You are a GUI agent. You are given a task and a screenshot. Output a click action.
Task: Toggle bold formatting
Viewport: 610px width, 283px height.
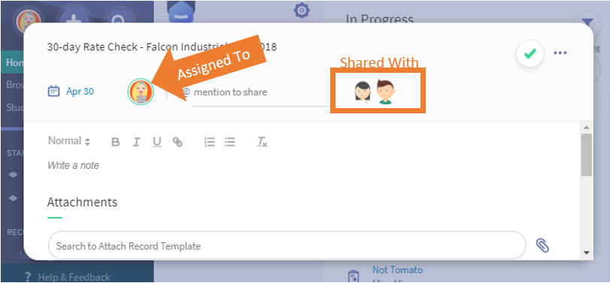tap(116, 142)
